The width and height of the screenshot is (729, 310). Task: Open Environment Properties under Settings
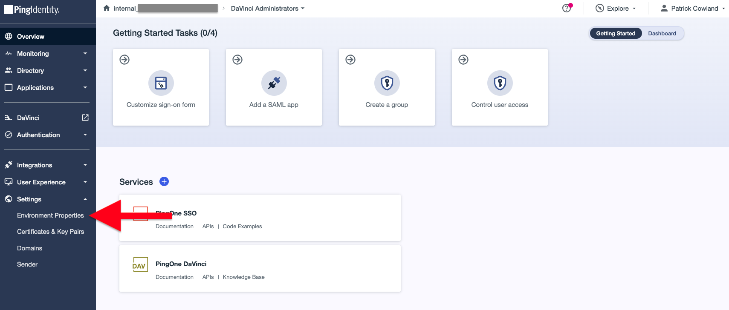point(50,215)
